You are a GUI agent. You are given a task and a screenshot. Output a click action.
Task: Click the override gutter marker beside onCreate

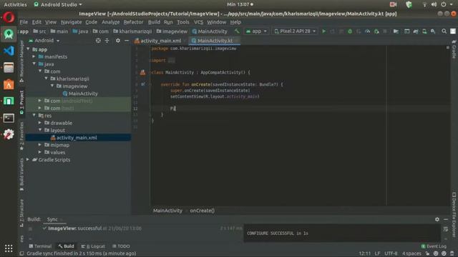click(x=143, y=84)
